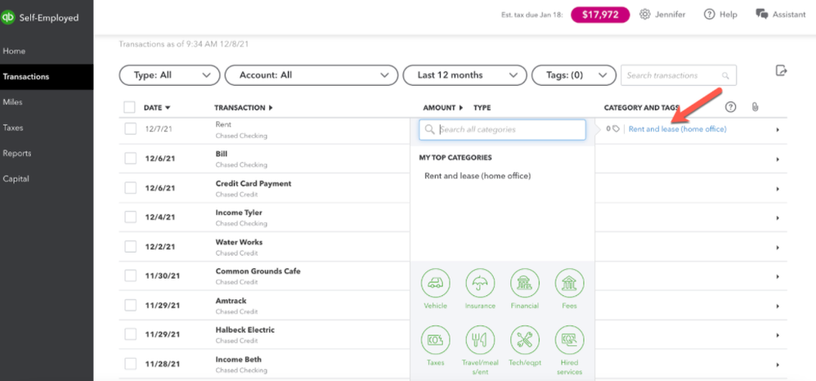Expand the Income Tyler row arrow

point(777,218)
